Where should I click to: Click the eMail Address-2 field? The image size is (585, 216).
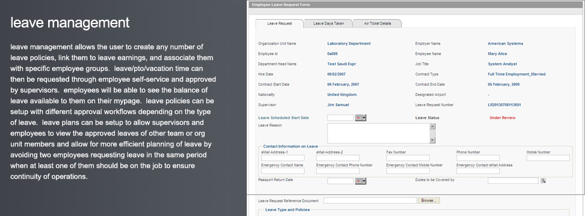tap(338, 158)
